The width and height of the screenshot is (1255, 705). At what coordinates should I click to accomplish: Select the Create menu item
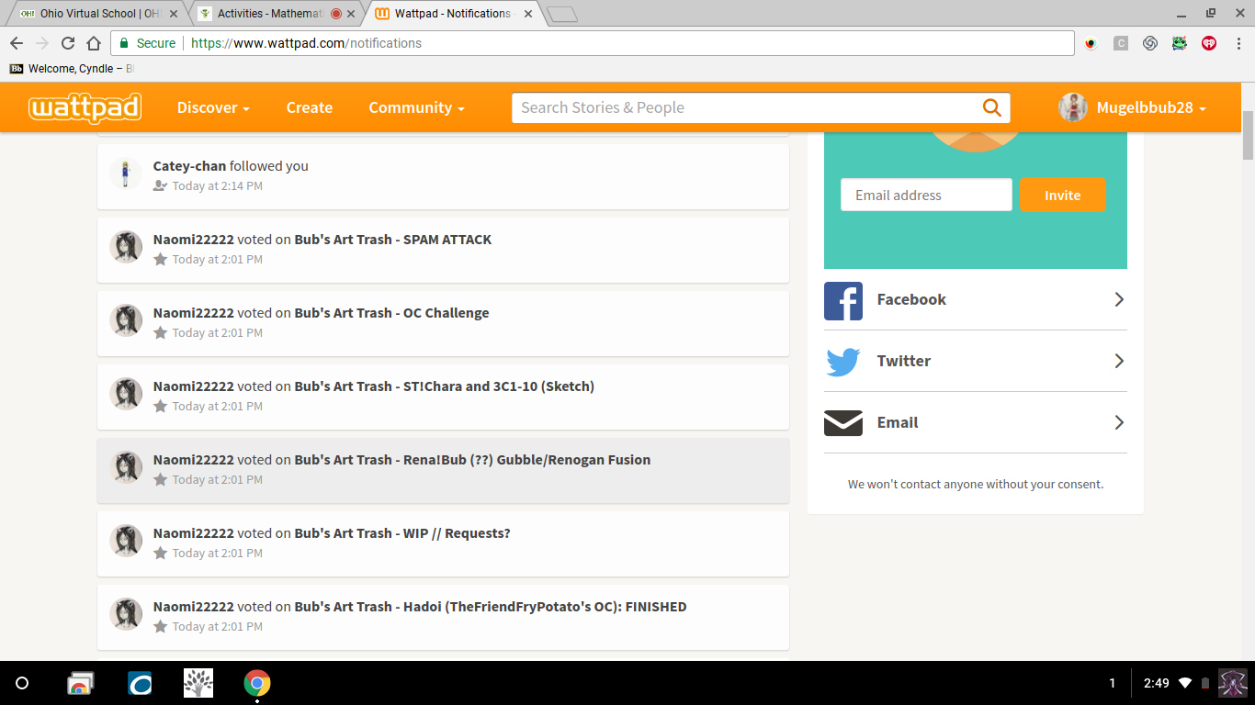pyautogui.click(x=309, y=107)
